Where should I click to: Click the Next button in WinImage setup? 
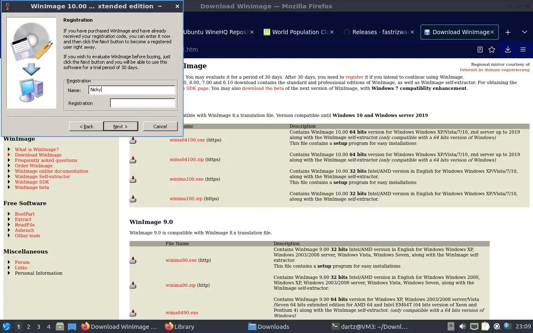click(120, 127)
